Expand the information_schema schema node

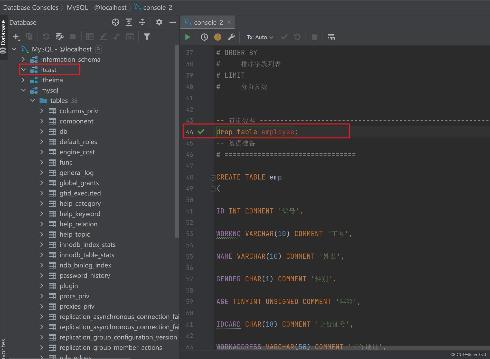[x=23, y=59]
